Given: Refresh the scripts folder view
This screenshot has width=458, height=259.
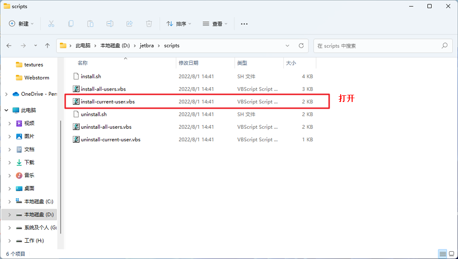Looking at the screenshot, I should click(301, 45).
